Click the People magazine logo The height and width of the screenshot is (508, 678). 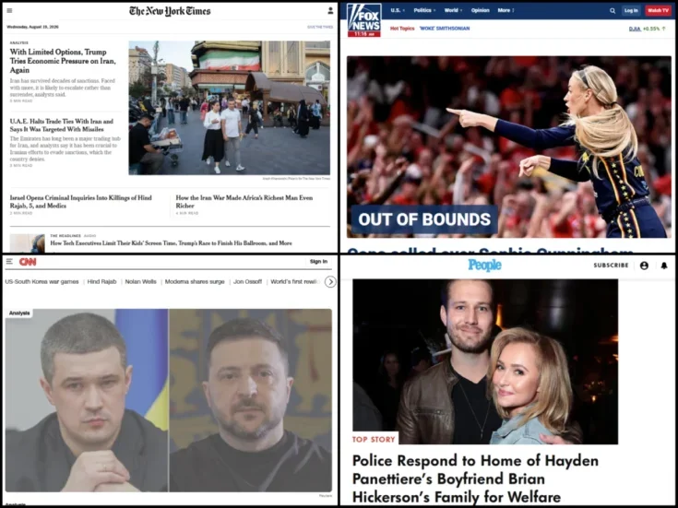click(x=484, y=265)
